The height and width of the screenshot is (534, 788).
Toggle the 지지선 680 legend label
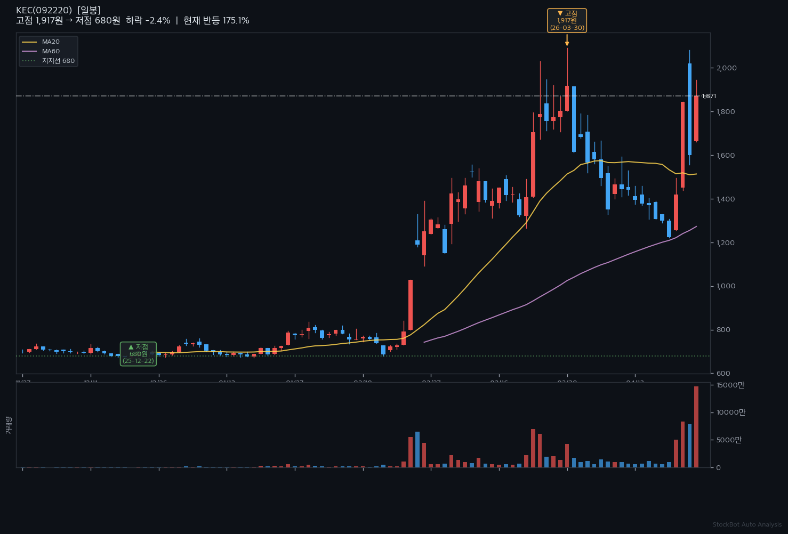[x=58, y=61]
